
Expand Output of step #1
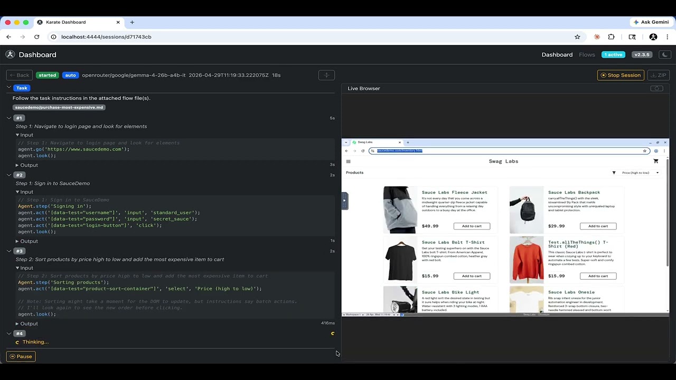[26, 165]
